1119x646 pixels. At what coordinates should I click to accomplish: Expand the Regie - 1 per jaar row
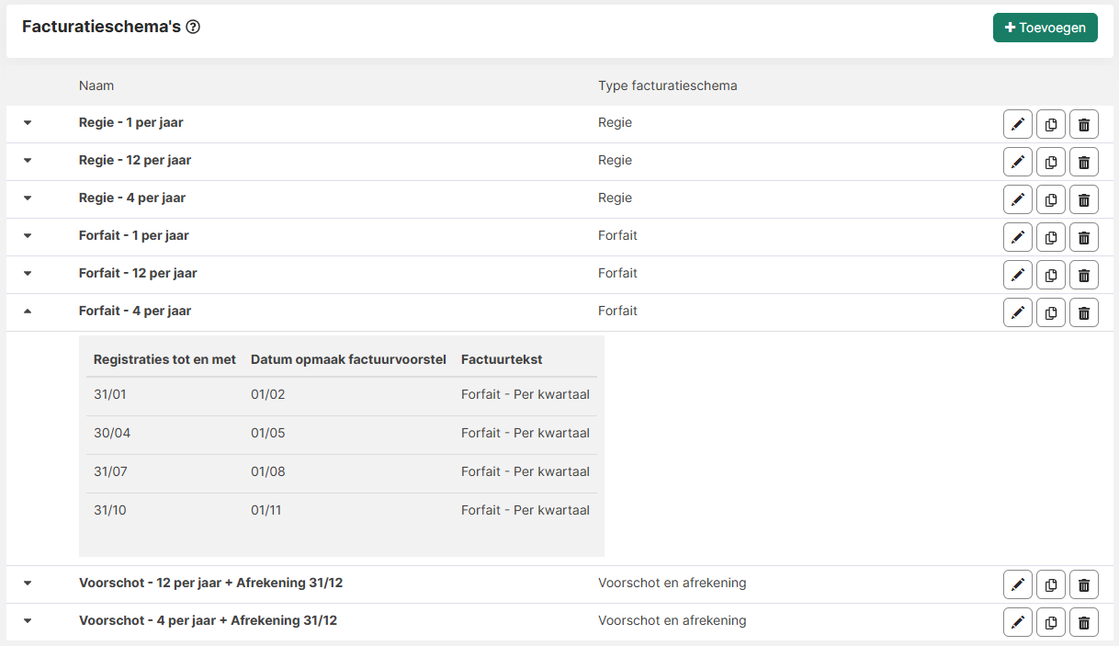pos(28,123)
